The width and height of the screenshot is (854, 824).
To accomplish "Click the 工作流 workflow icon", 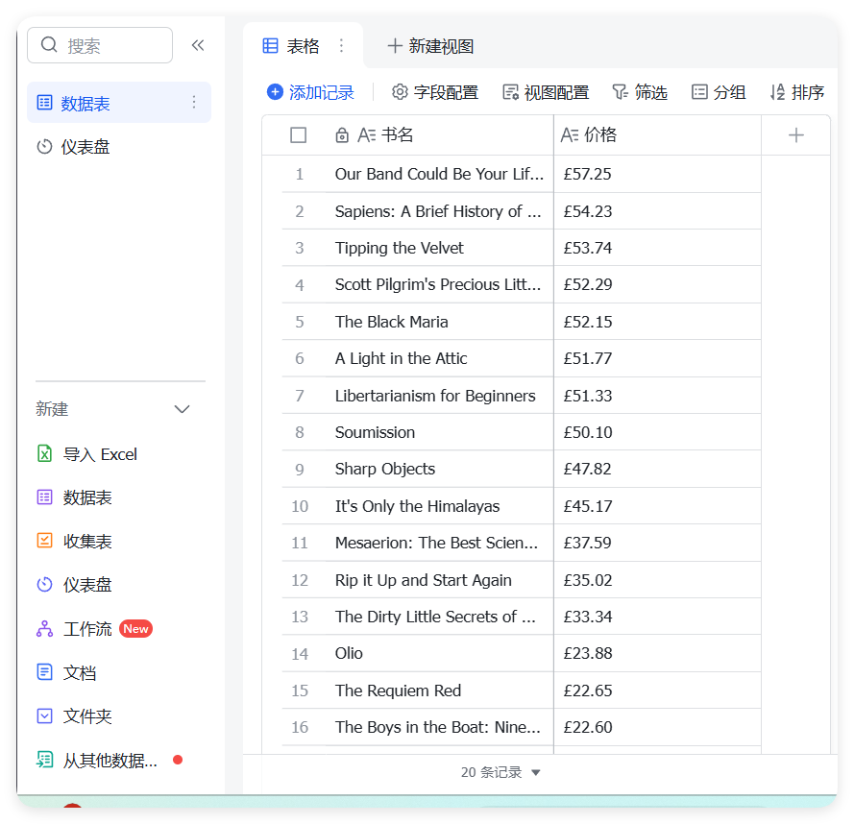I will coord(44,628).
